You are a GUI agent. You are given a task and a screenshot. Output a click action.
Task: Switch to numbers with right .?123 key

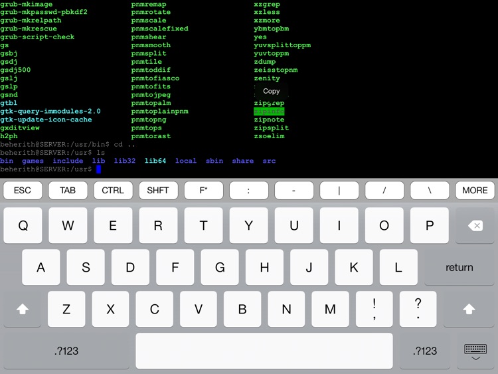425,351
